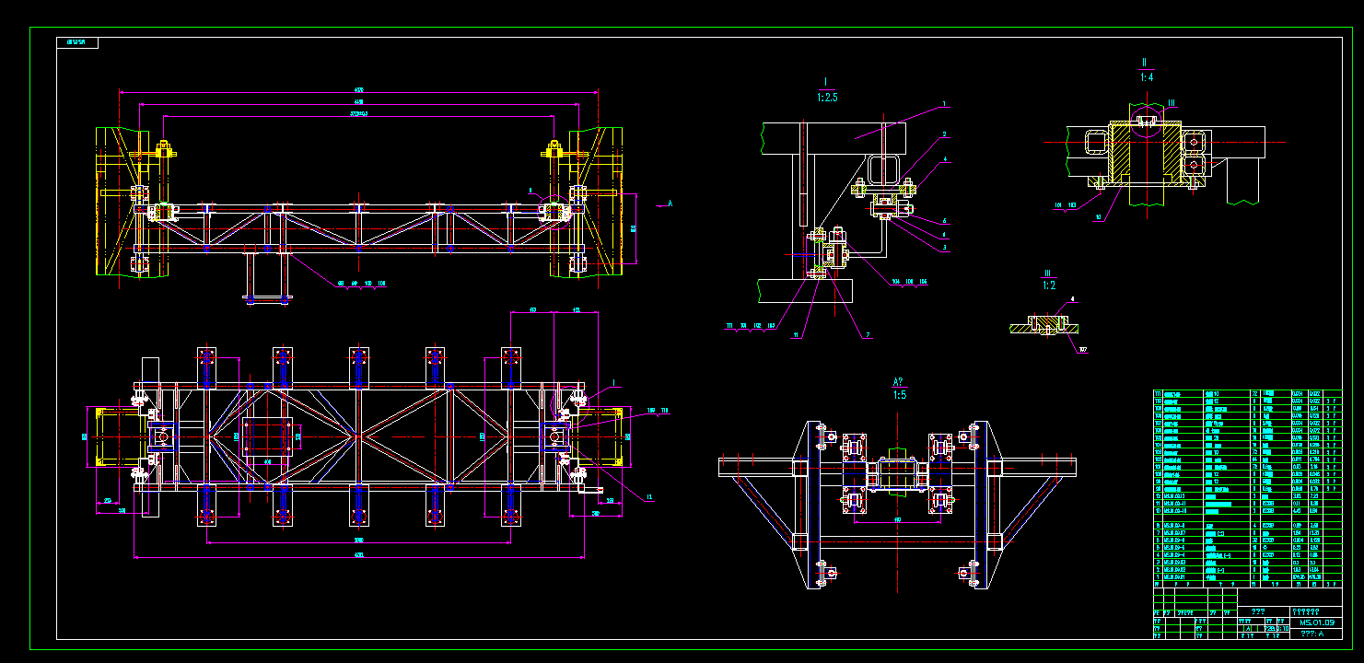Click the label box at top-left border
Screen dimensions: 1364x663
click(78, 41)
